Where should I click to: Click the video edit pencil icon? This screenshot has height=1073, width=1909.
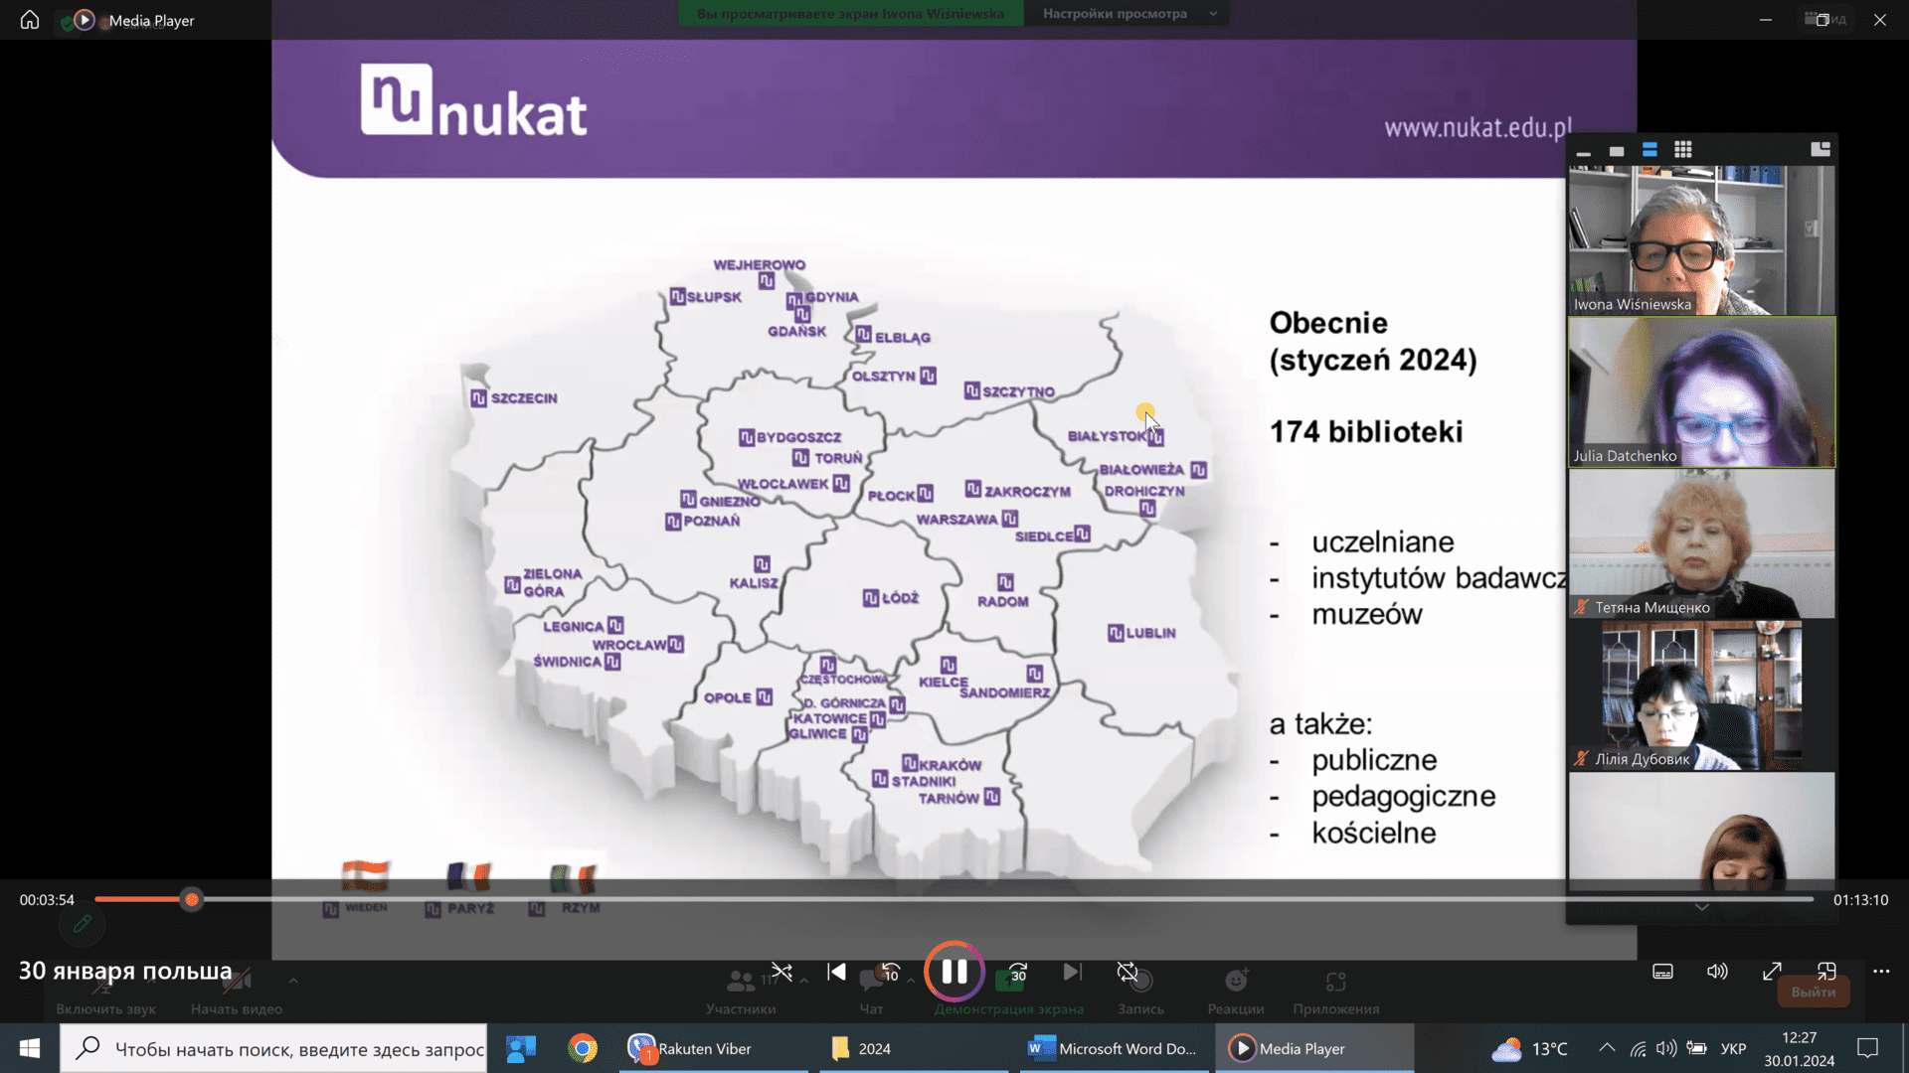83,924
